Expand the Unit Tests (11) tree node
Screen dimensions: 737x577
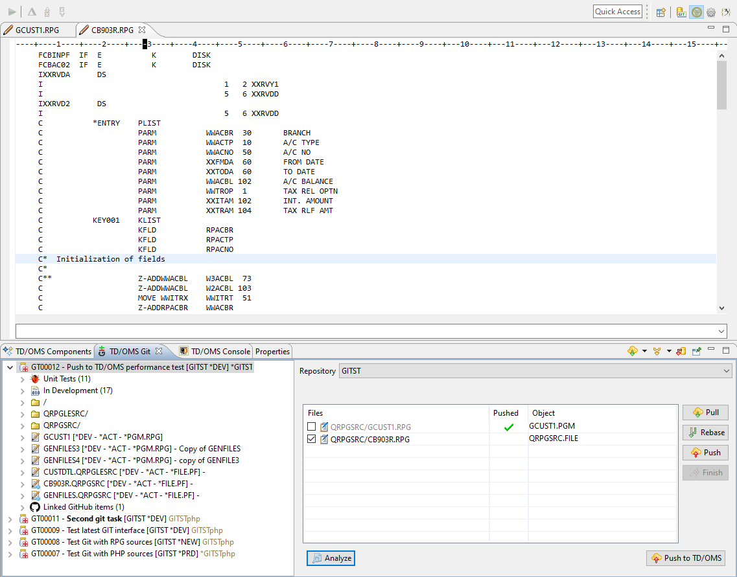[x=23, y=379]
